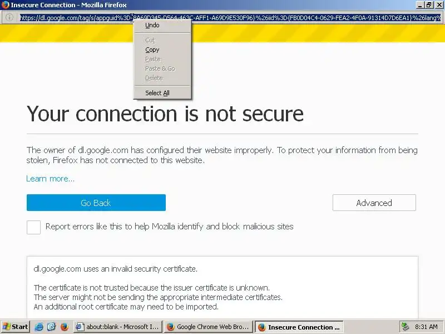Open the Advanced options button
Image resolution: width=445 pixels, height=334 pixels.
tap(374, 203)
